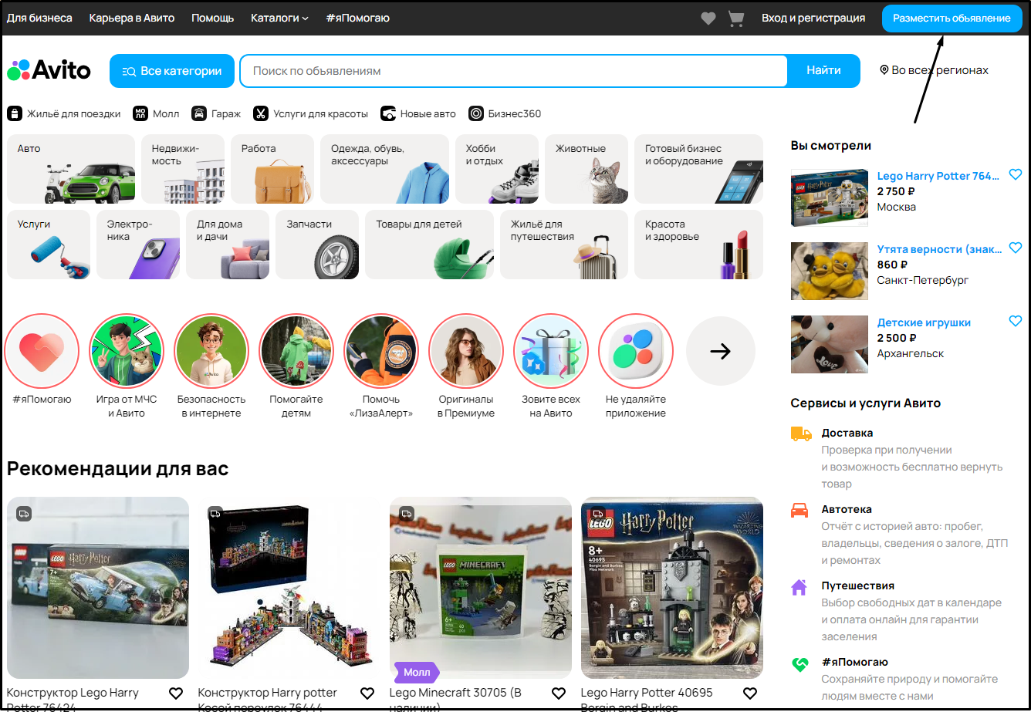Open Lego Harry Potter 764 viewed thumbnail
Viewport: 1031px width, 712px height.
(830, 198)
